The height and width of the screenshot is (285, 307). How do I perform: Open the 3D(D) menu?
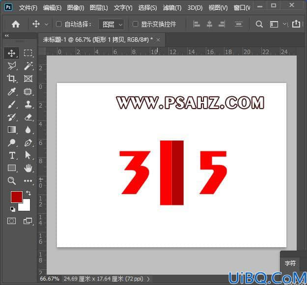coord(195,8)
